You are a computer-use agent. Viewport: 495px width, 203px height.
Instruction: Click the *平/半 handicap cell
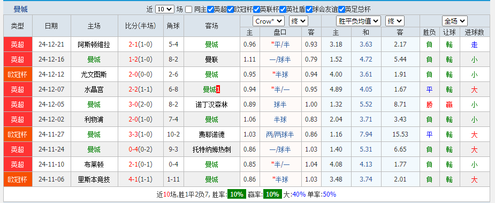pos(280,44)
